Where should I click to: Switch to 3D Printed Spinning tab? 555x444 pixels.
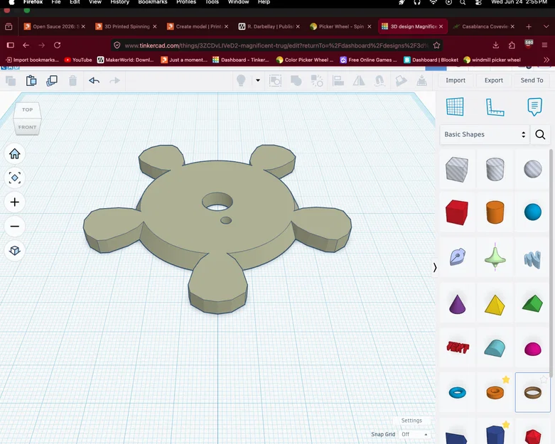tap(126, 26)
